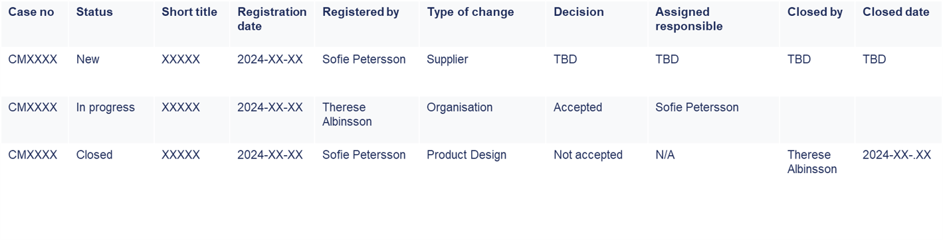Click the Type of change header
The width and height of the screenshot is (945, 240).
(470, 12)
